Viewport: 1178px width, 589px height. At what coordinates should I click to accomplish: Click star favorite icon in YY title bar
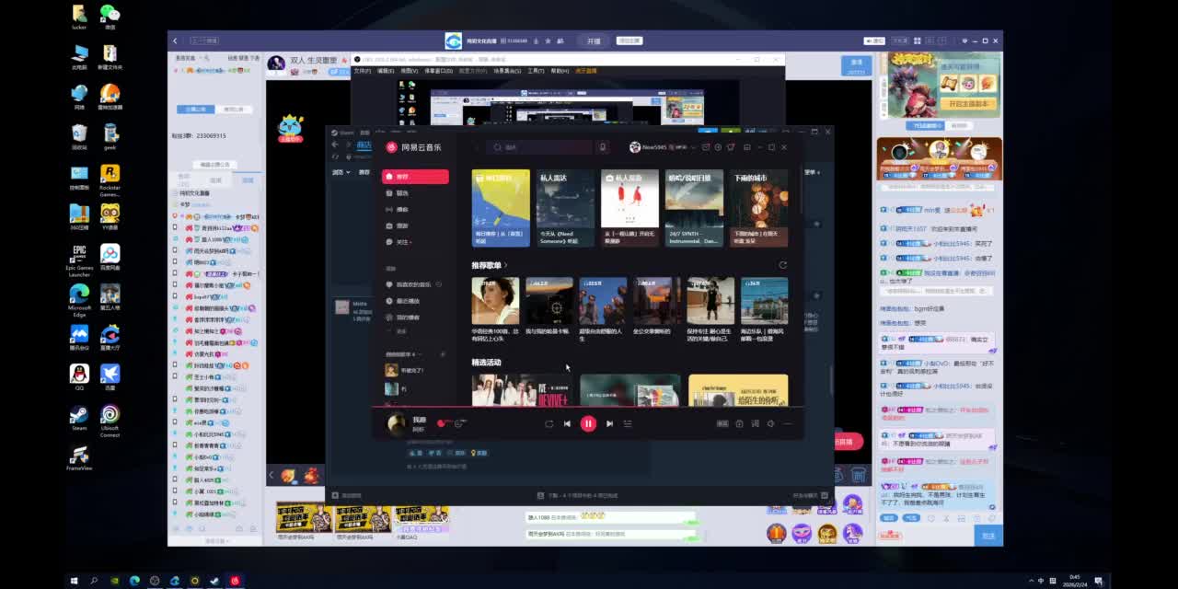pos(549,41)
